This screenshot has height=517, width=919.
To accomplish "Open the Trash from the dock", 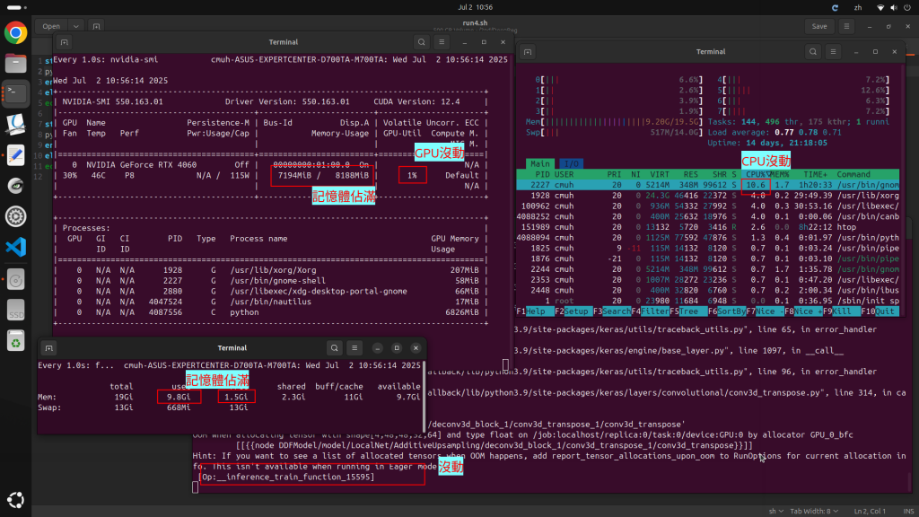I will pyautogui.click(x=15, y=340).
